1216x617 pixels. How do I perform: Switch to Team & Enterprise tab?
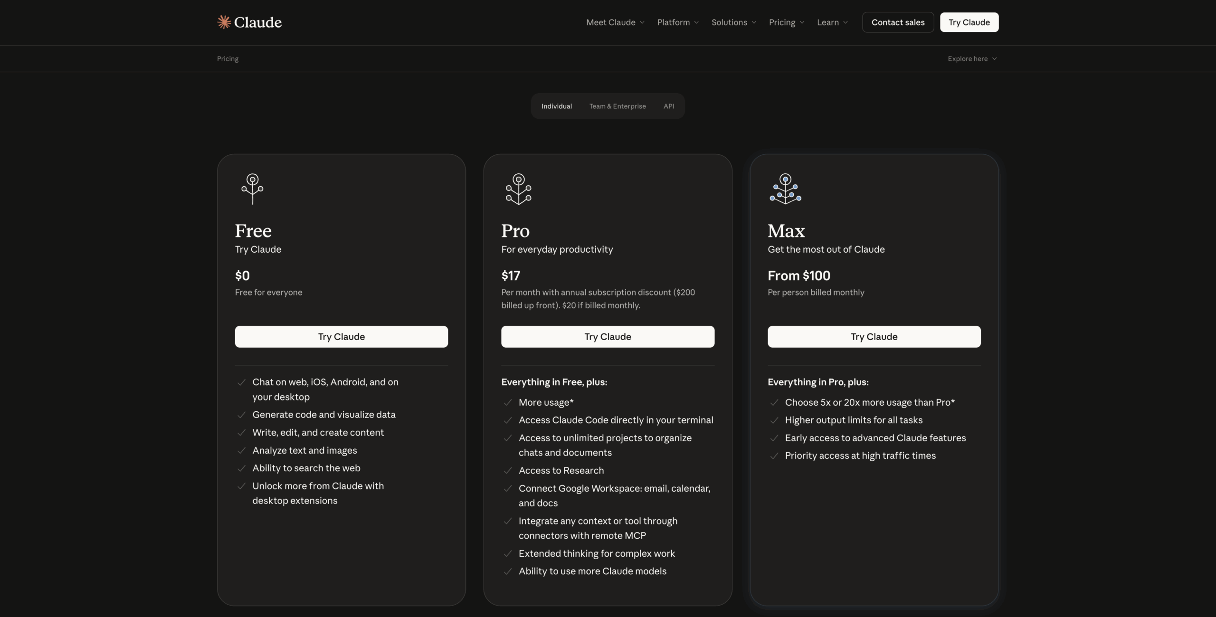(x=617, y=106)
